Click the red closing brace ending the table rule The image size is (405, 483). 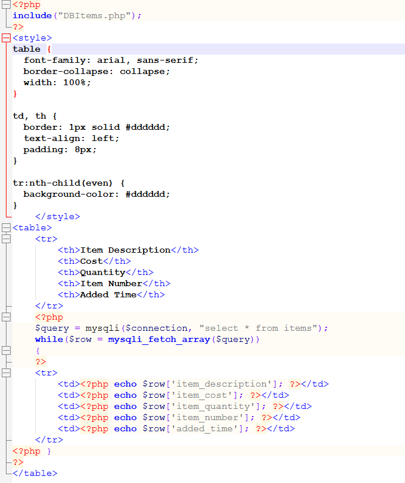coord(15,93)
